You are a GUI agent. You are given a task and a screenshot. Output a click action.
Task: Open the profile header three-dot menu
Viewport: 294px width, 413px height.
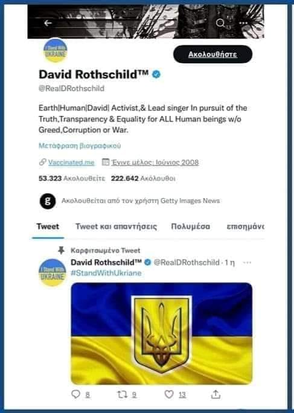[243, 23]
